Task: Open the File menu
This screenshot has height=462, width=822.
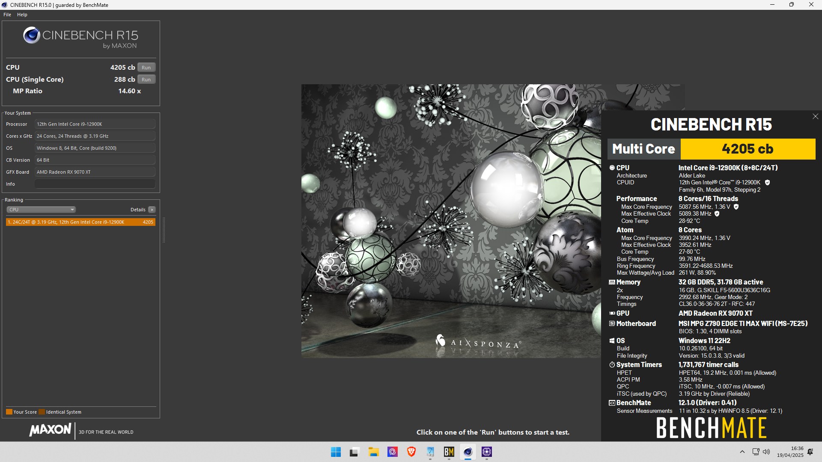Action: 7,15
